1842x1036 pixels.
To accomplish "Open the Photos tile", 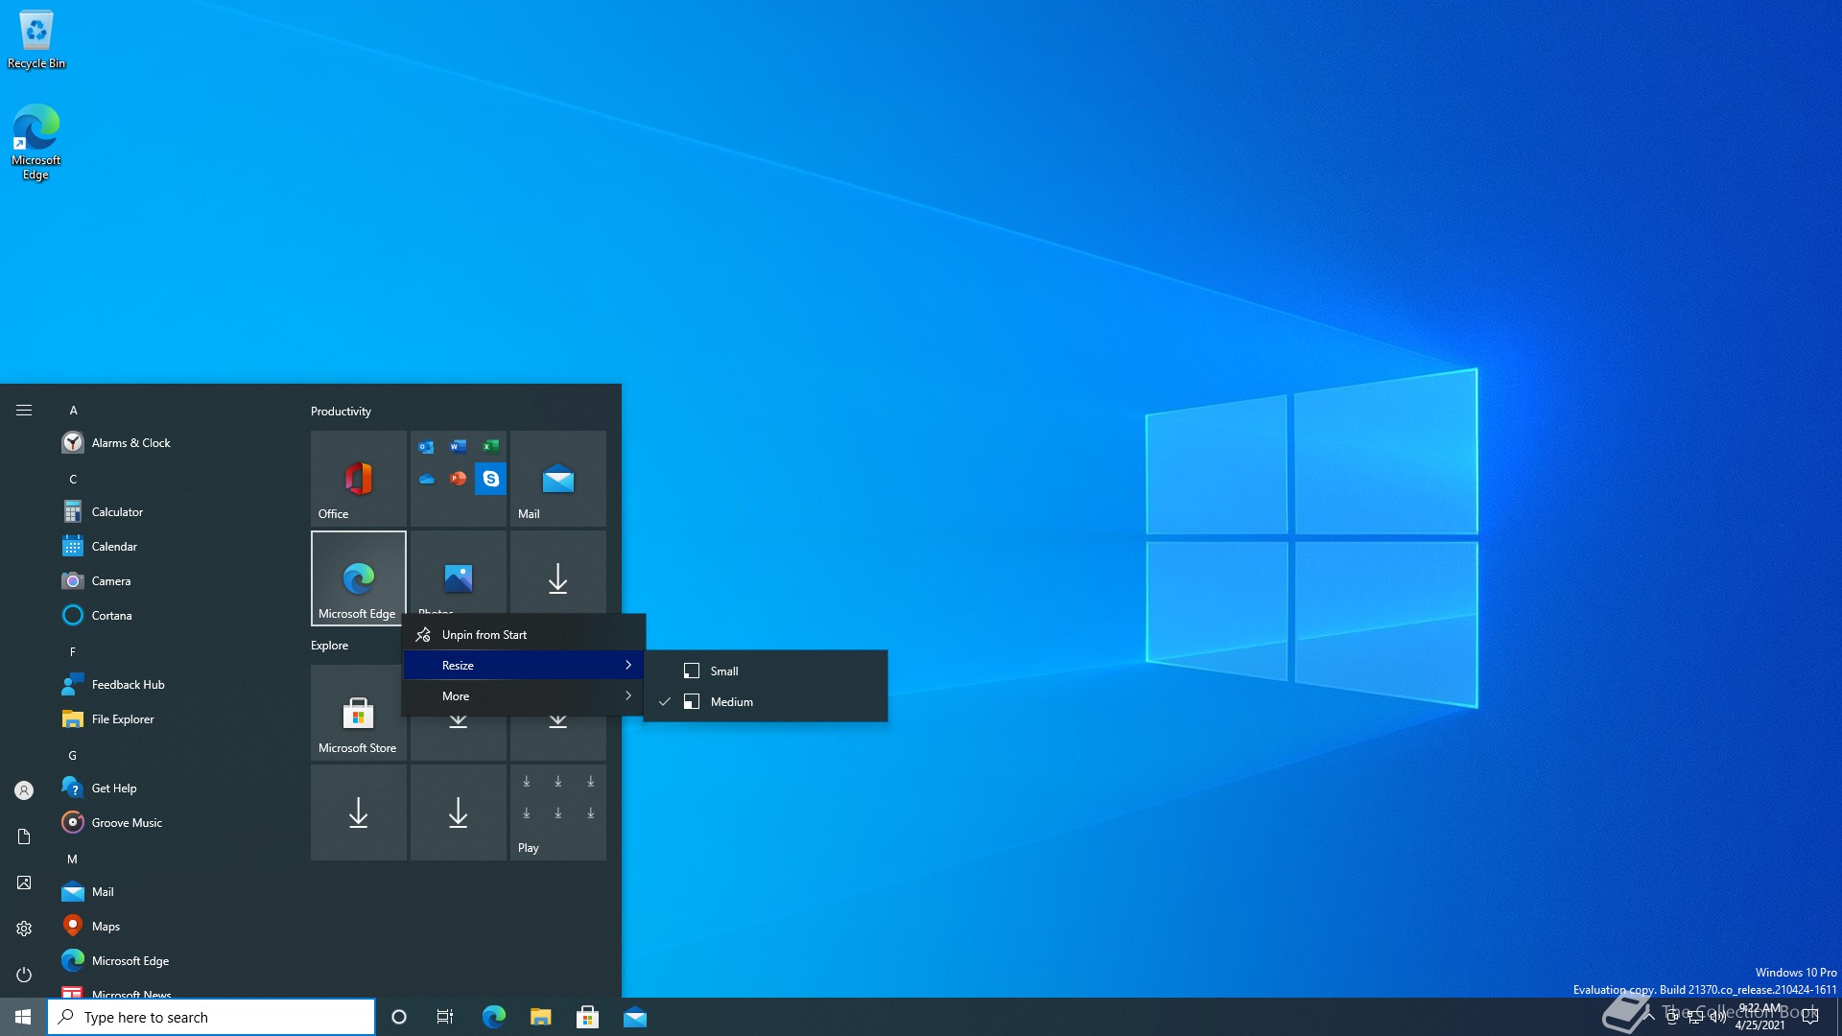I will click(x=459, y=574).
